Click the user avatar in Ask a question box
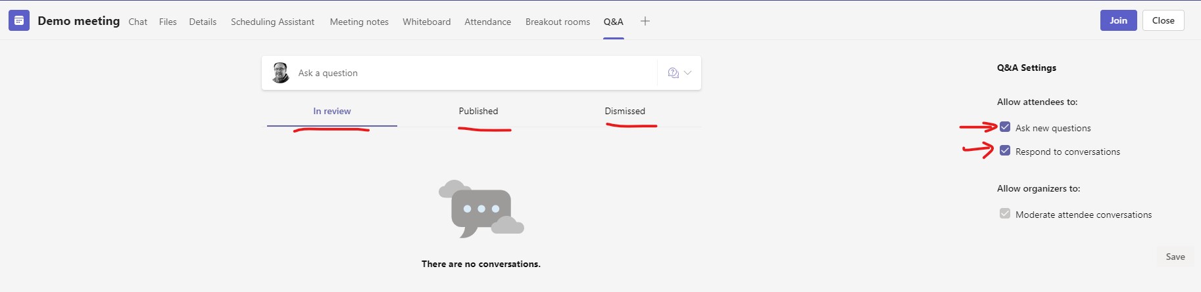Image resolution: width=1201 pixels, height=292 pixels. click(x=281, y=73)
